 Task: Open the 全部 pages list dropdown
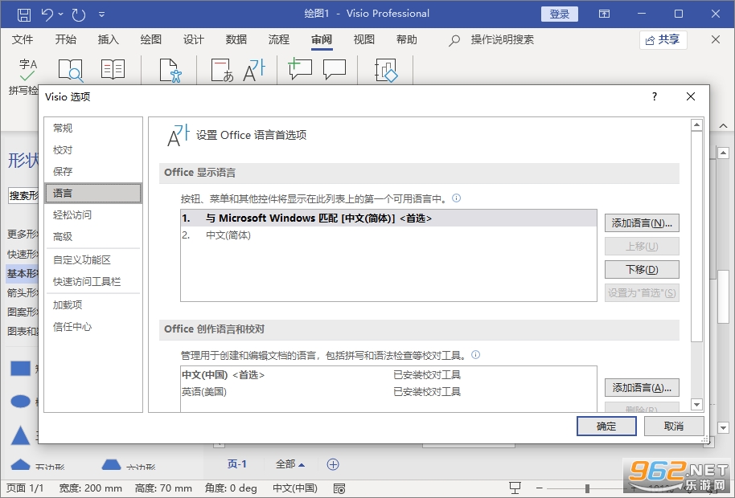coord(290,463)
